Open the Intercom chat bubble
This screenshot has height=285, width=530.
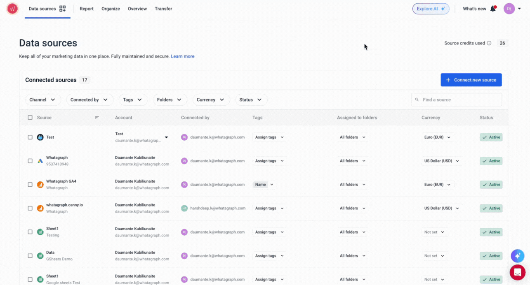pyautogui.click(x=517, y=272)
